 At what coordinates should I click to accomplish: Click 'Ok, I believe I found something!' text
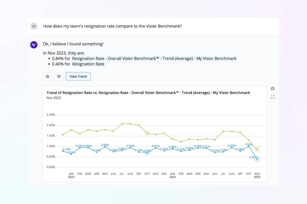[x=73, y=44]
